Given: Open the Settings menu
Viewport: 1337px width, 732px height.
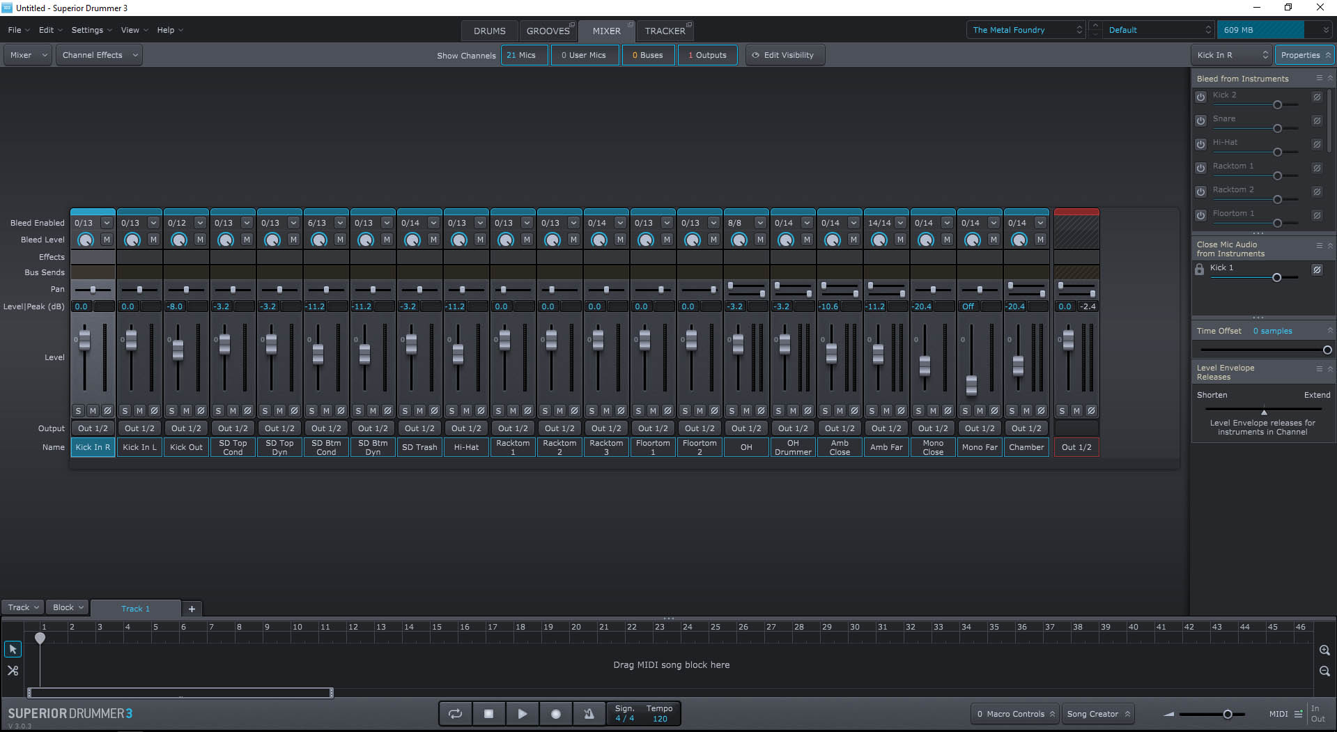Looking at the screenshot, I should (x=87, y=30).
